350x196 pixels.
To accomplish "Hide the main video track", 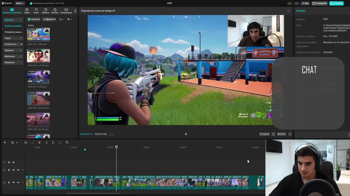I will 13,182.
